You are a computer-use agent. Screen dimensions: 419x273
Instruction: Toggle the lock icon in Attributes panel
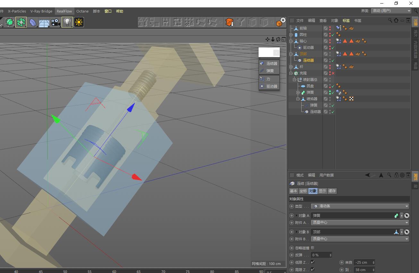[397, 175]
